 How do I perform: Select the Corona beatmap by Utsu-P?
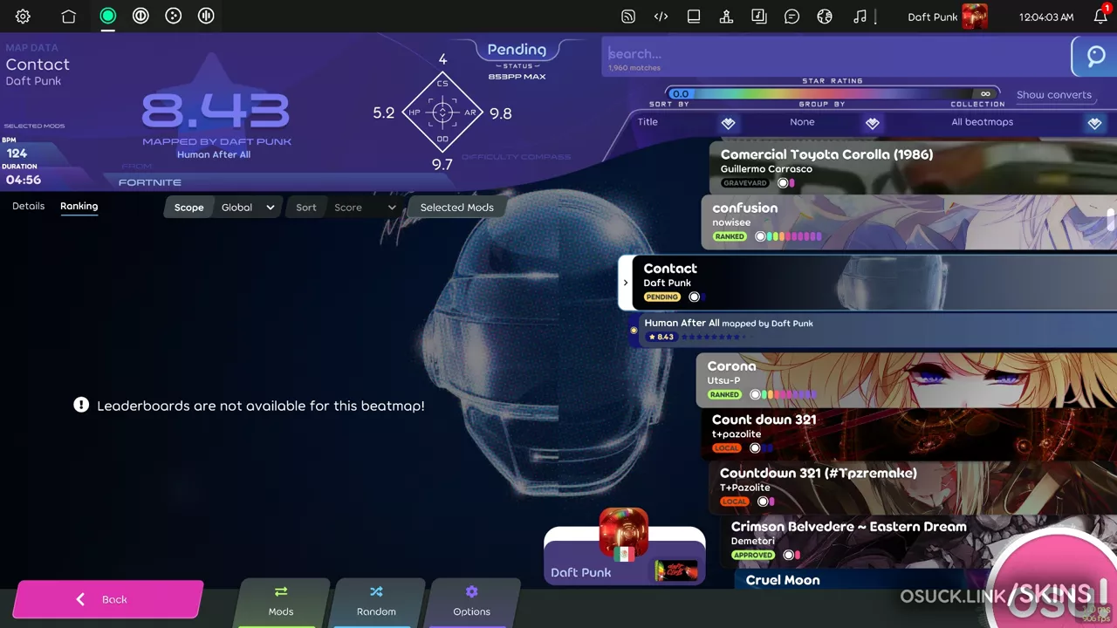906,379
